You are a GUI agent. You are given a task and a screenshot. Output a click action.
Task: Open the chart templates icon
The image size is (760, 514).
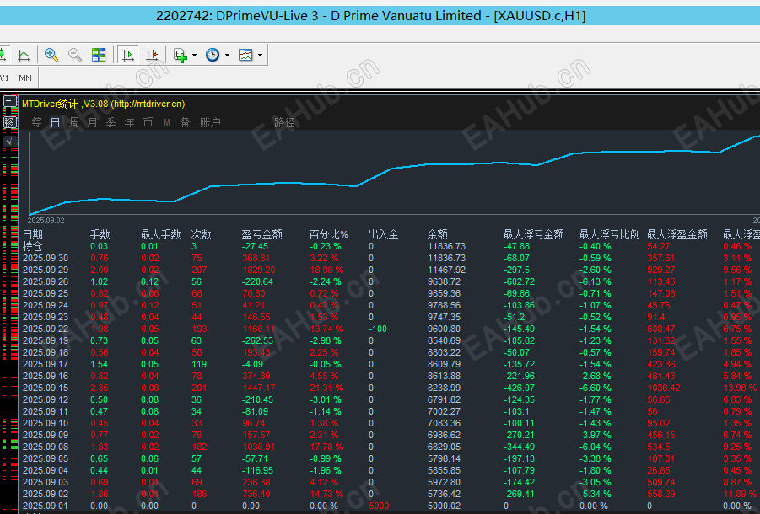(245, 55)
